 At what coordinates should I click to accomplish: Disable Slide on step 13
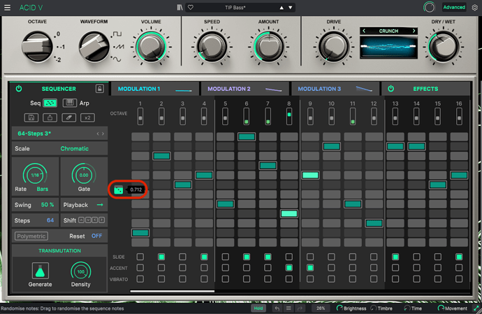coord(395,257)
